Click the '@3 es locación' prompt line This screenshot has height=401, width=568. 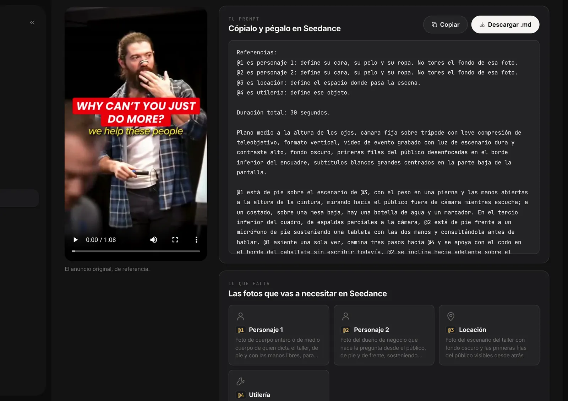tap(328, 83)
